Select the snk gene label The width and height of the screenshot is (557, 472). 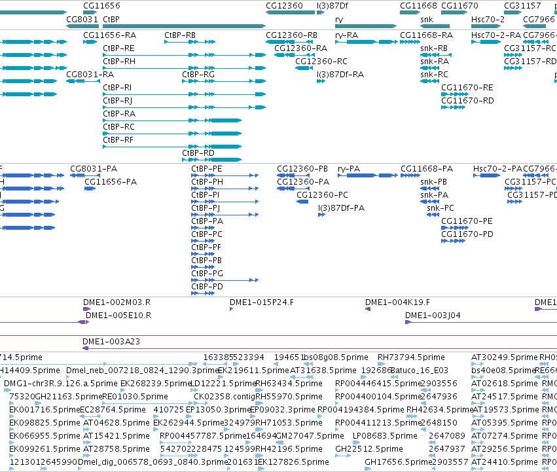tap(427, 19)
